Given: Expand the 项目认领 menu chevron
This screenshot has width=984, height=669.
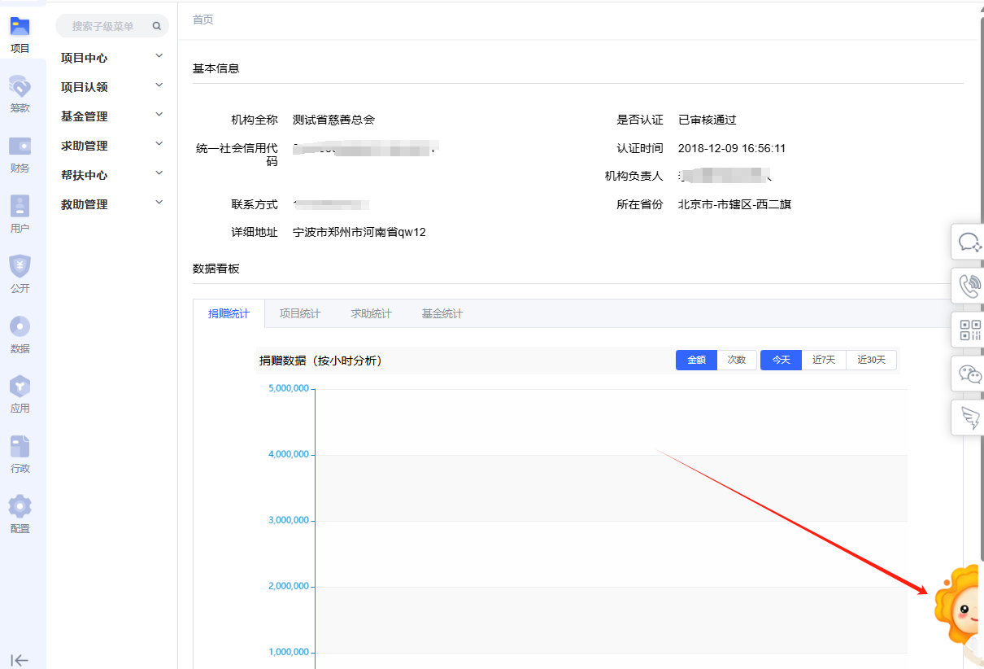Looking at the screenshot, I should pyautogui.click(x=159, y=85).
